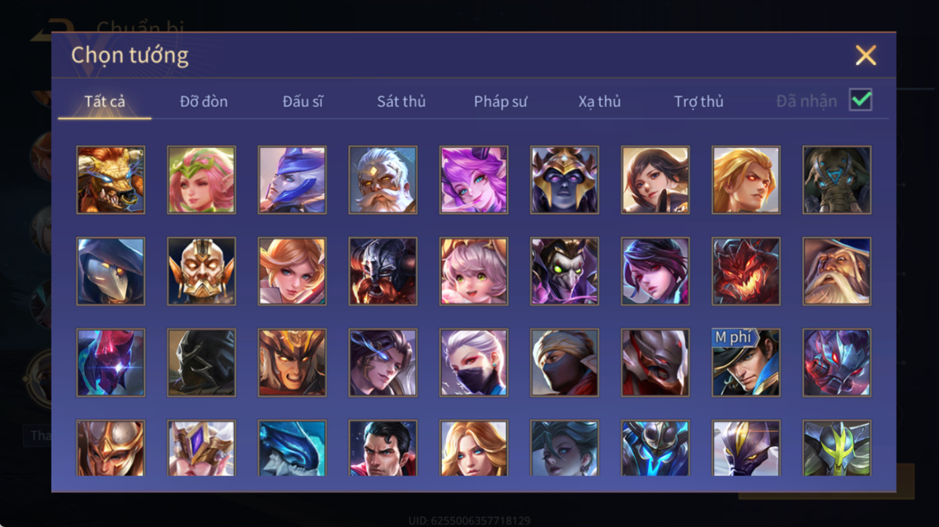Select the golden masked robot hero
Image resolution: width=939 pixels, height=527 pixels.
point(201,271)
